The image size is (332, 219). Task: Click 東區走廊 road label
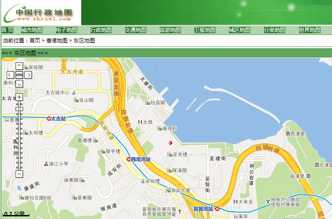click(117, 84)
